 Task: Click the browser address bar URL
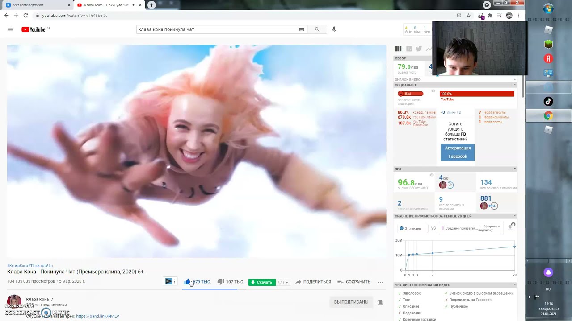75,15
